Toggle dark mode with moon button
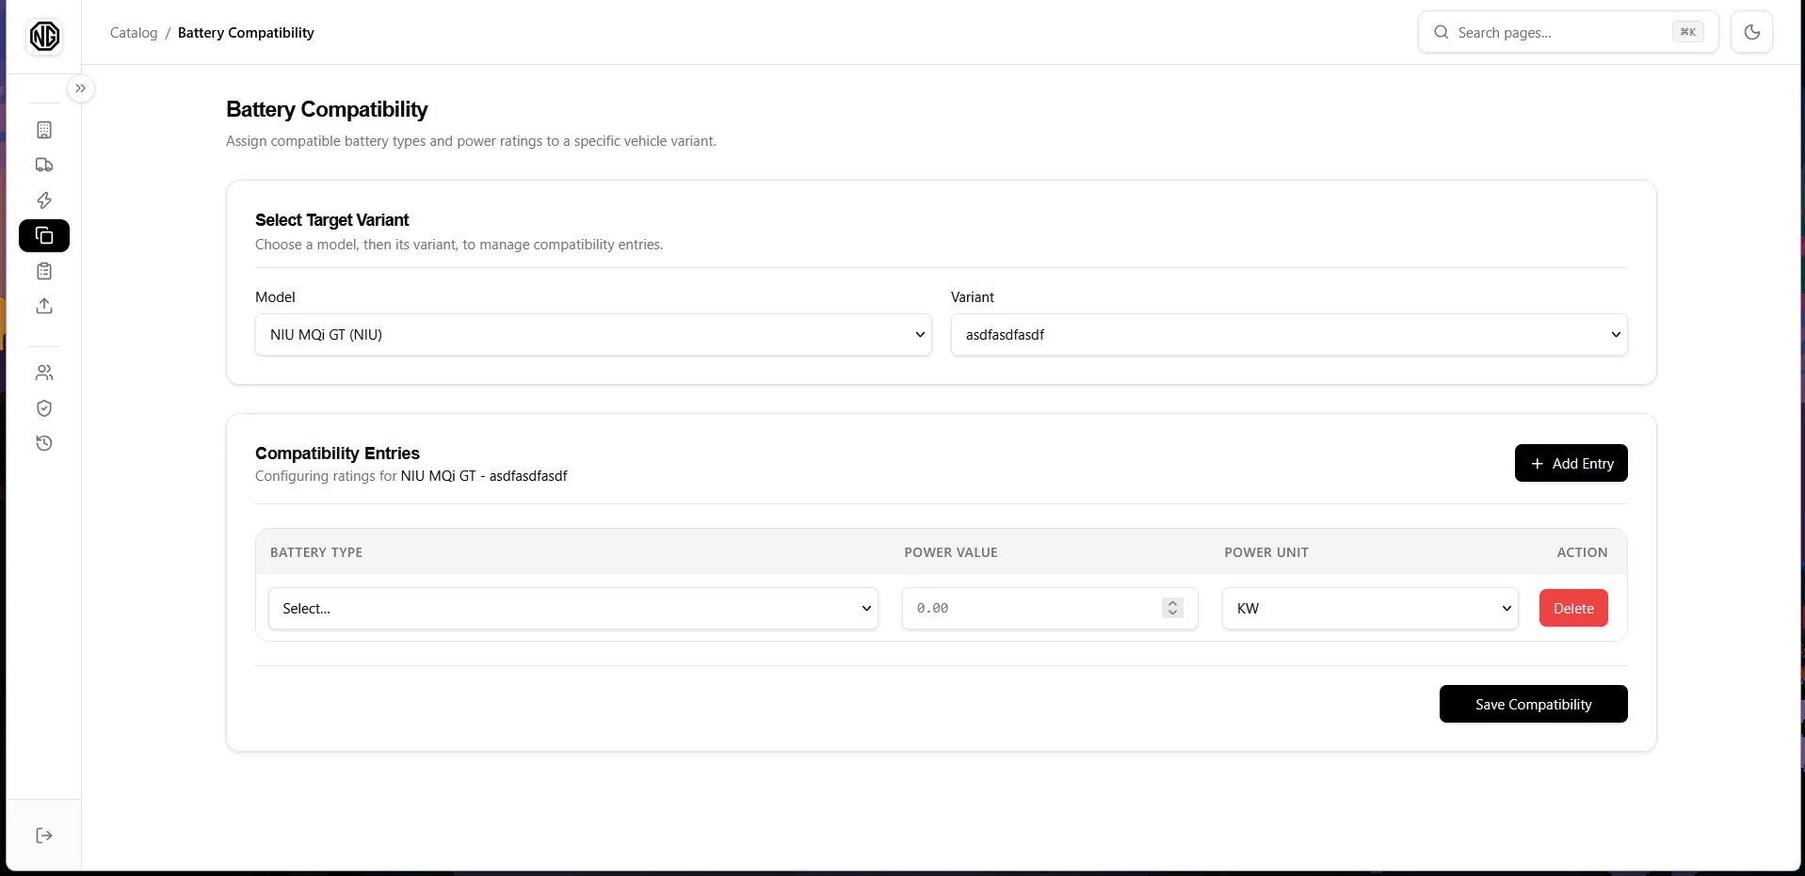The image size is (1805, 876). pyautogui.click(x=1751, y=32)
